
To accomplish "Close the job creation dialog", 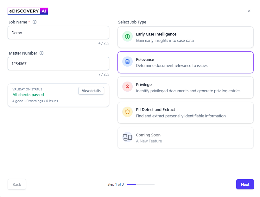I will click(249, 11).
